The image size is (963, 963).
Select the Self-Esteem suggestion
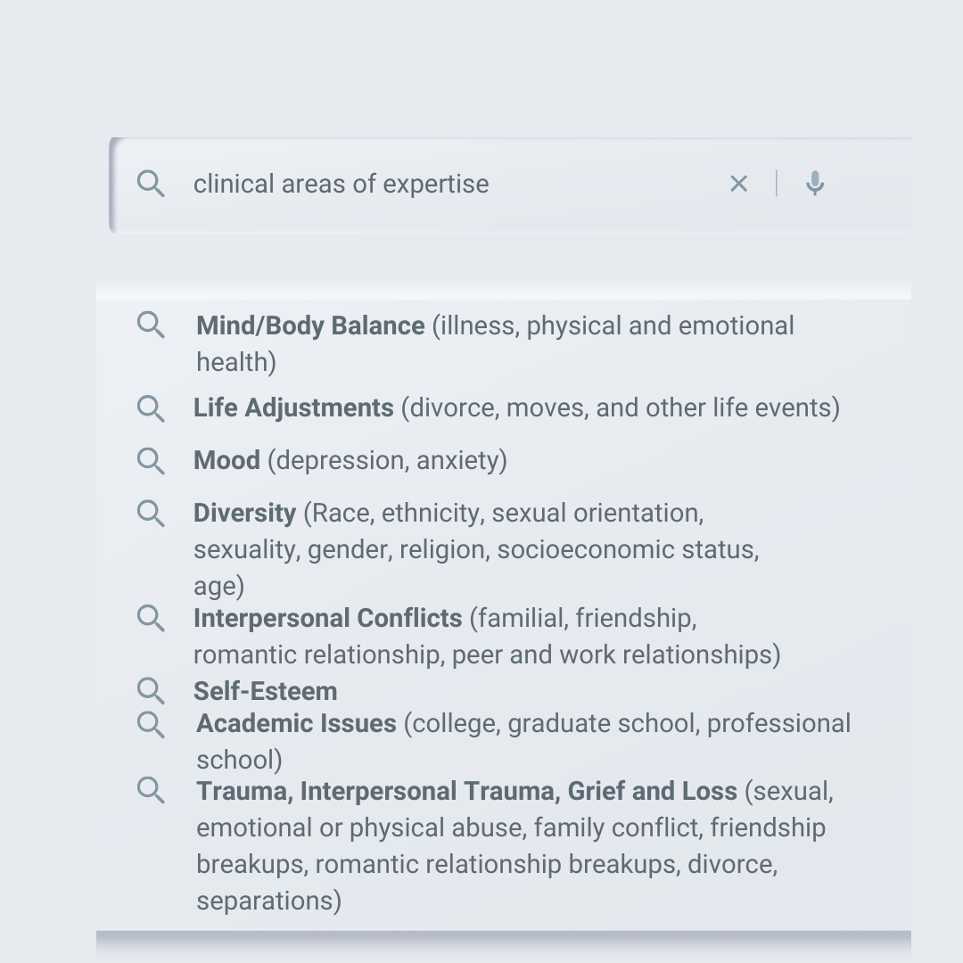click(266, 691)
